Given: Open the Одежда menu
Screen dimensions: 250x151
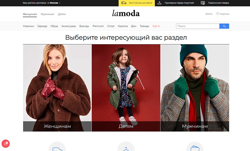Looking at the screenshot, I should coord(42,26).
